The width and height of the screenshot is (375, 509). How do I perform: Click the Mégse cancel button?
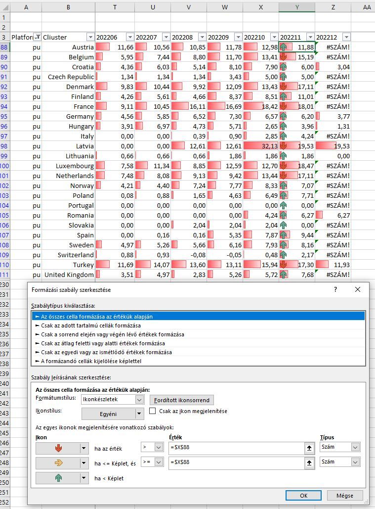(x=345, y=496)
